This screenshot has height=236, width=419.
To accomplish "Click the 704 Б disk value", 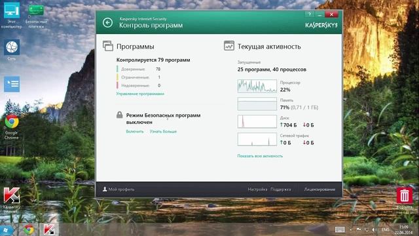I will point(288,125).
